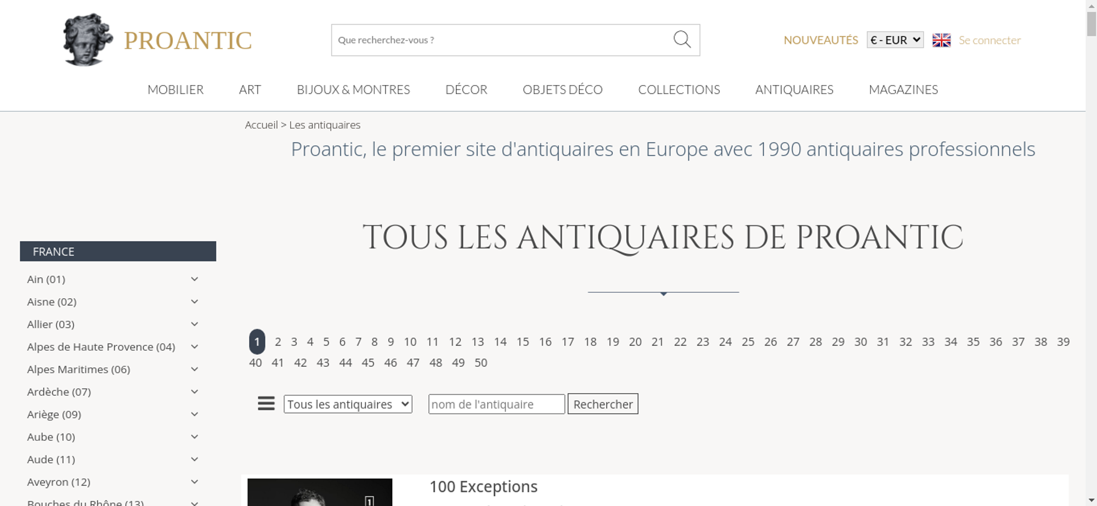This screenshot has width=1097, height=506.
Task: Click the 'nom de l'antiquaire' field
Action: tap(496, 405)
